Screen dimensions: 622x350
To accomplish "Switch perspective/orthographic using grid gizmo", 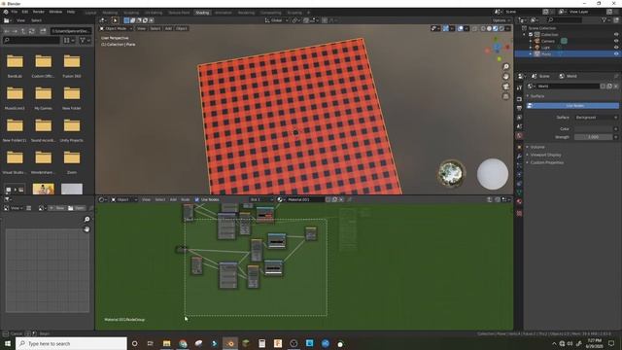I will (505, 96).
